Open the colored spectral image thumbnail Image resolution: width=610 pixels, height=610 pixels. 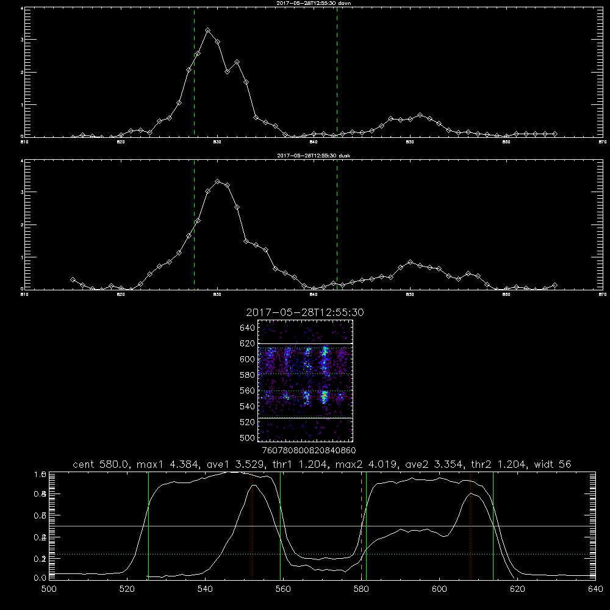[306, 381]
